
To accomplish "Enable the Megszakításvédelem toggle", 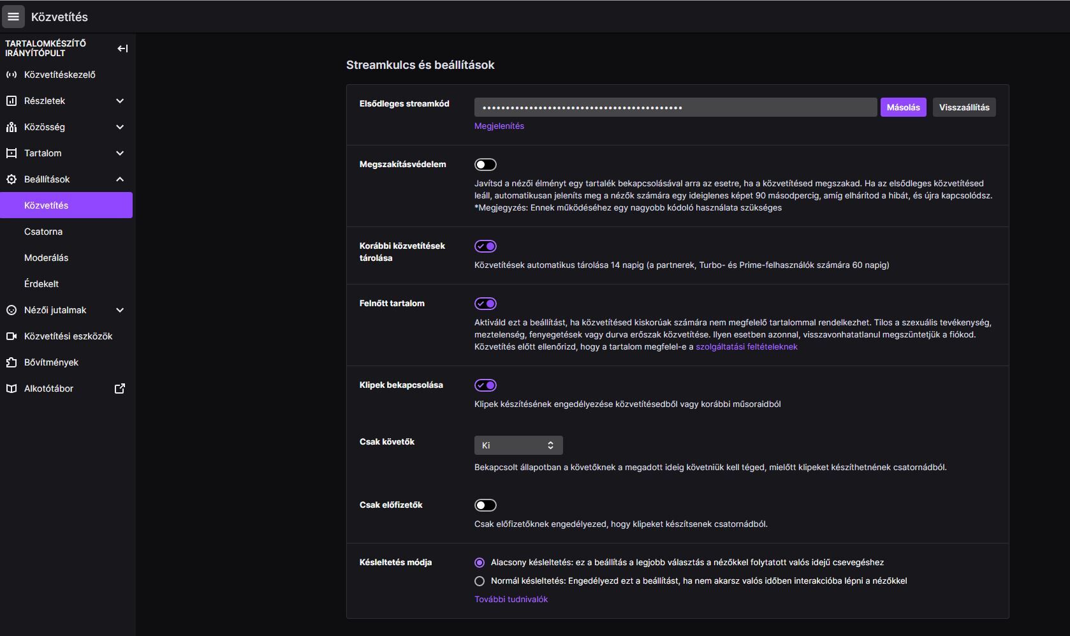I will point(485,165).
